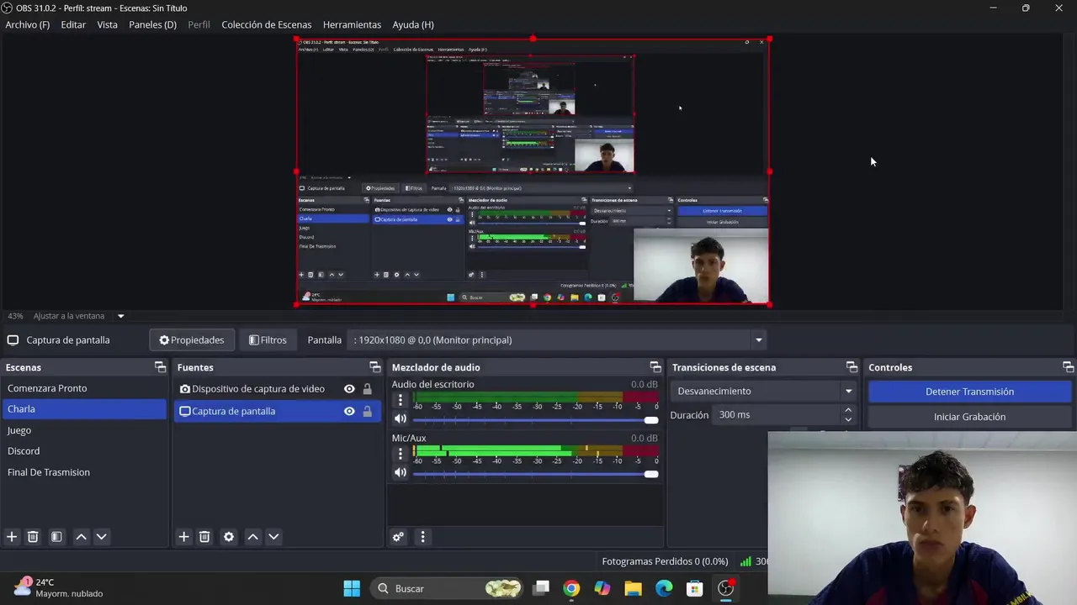This screenshot has height=605, width=1077.
Task: Open Colección de Escenas menu
Action: click(266, 24)
